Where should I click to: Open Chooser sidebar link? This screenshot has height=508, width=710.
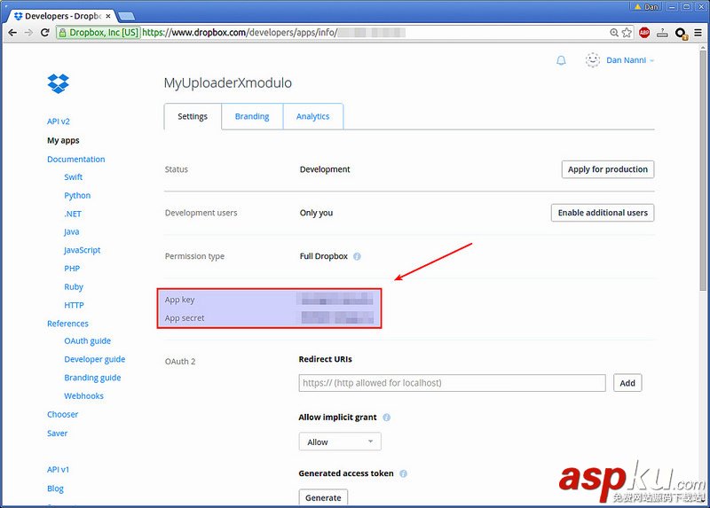coord(62,414)
